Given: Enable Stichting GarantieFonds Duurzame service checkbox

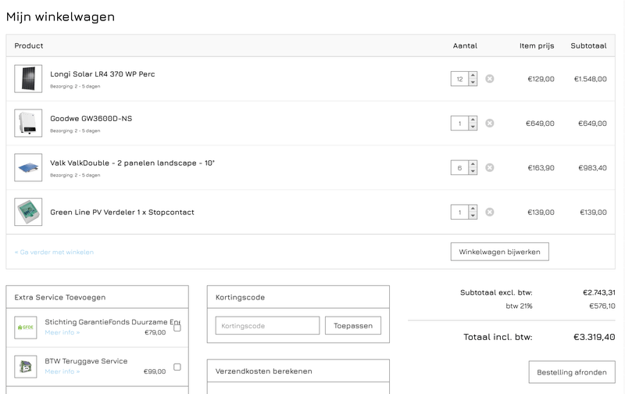Looking at the screenshot, I should (x=177, y=328).
